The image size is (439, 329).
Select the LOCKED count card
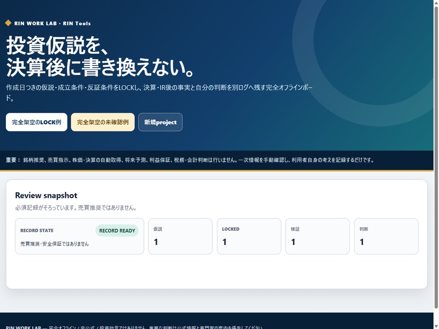(249, 236)
